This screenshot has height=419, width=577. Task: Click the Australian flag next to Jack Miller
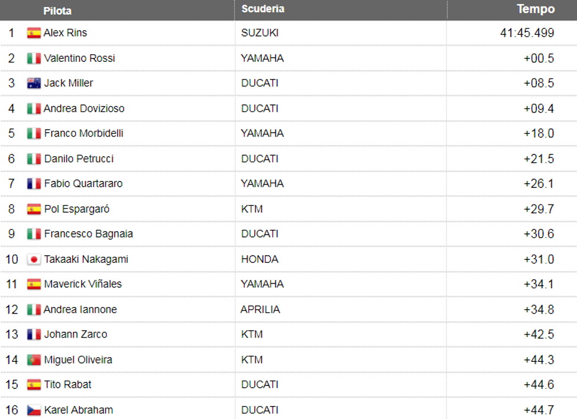[34, 83]
